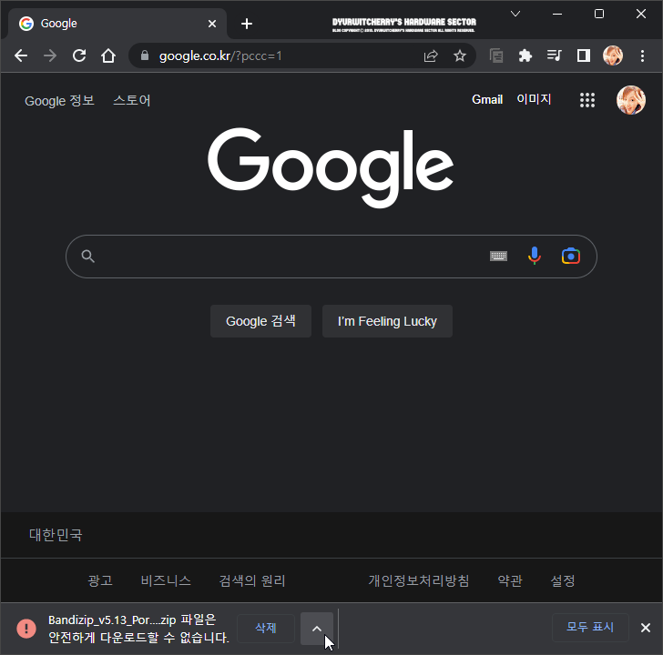Maximize the Chrome window
The width and height of the screenshot is (663, 655).
coord(599,14)
